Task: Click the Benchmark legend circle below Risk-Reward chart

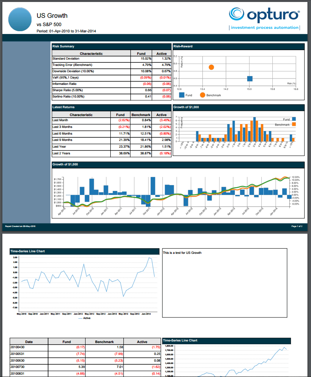Action: click(202, 95)
